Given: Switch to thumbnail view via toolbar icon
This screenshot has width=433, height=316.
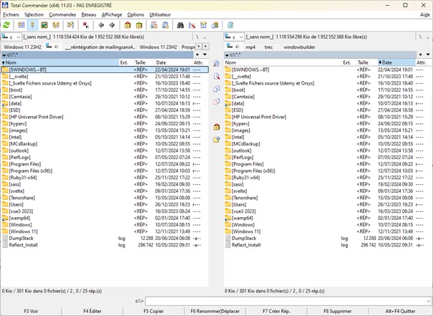Looking at the screenshot, I should click(44, 25).
